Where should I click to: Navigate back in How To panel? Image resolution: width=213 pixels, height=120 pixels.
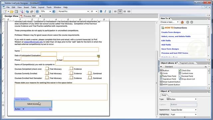point(188,22)
